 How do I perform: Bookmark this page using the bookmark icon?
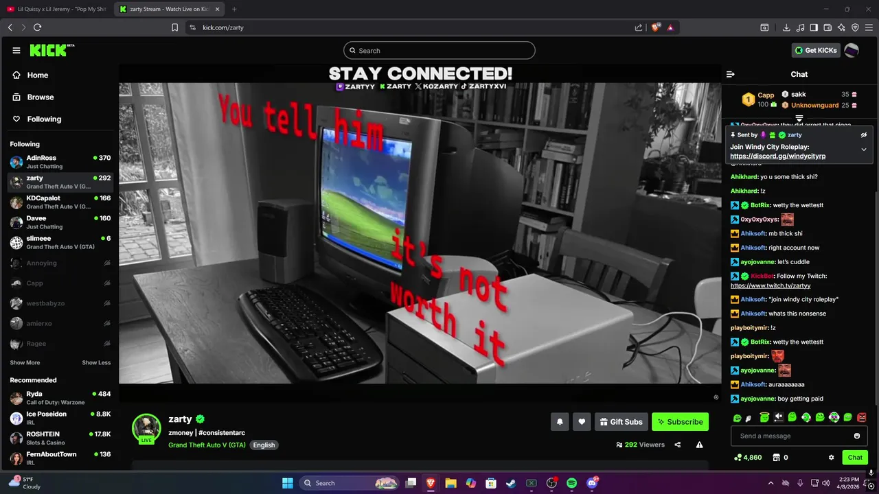[x=175, y=27]
